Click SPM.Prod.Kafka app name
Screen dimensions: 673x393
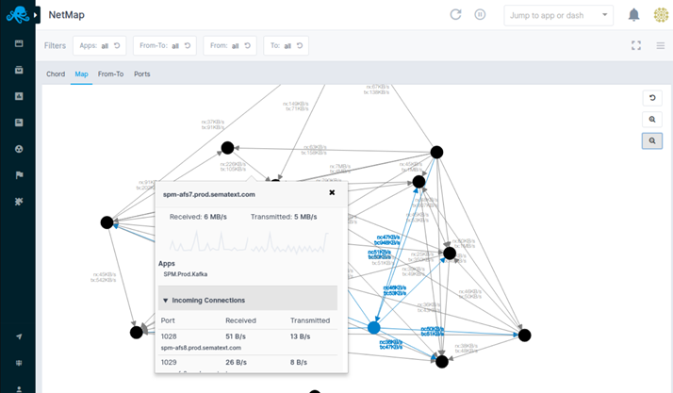click(186, 274)
